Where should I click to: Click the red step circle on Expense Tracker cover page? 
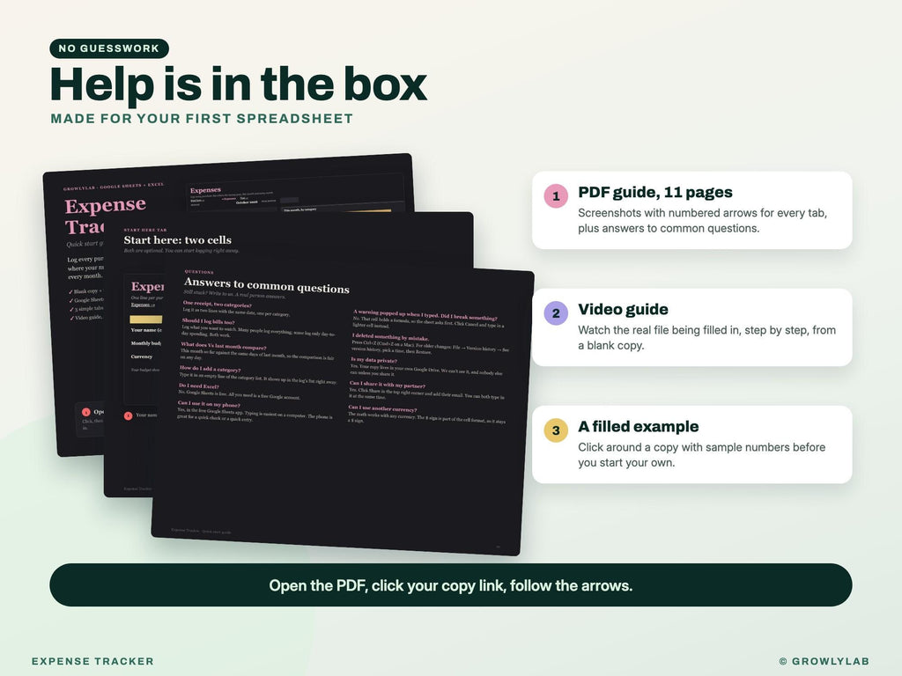(x=86, y=412)
